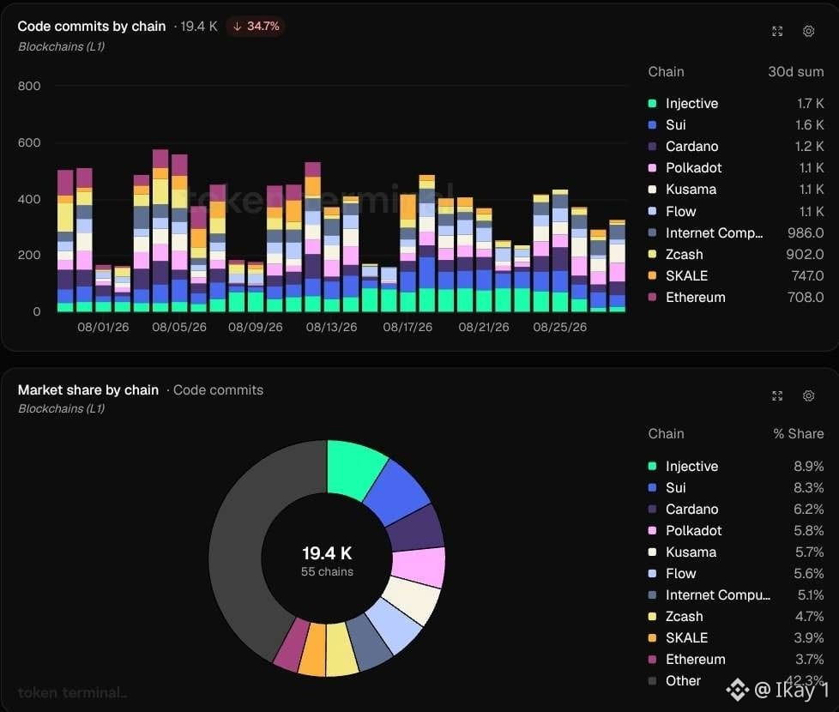Click the SKALE orange swatch in commits legend
The height and width of the screenshot is (712, 839).
pyautogui.click(x=652, y=275)
